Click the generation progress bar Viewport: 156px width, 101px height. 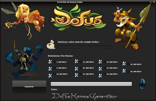91,84
